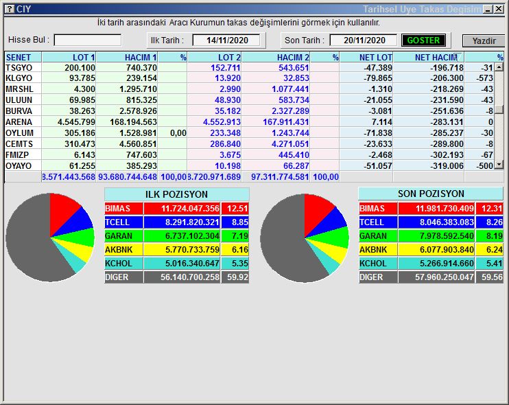The height and width of the screenshot is (405, 509).
Task: Select the ULUUN row
Action: (x=249, y=100)
